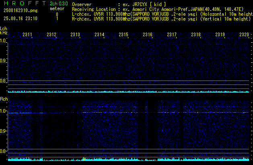Viewport: 253px width, 165px height.
Task: Click the bright carrier line in Rch spectrogram
Action: (128, 113)
